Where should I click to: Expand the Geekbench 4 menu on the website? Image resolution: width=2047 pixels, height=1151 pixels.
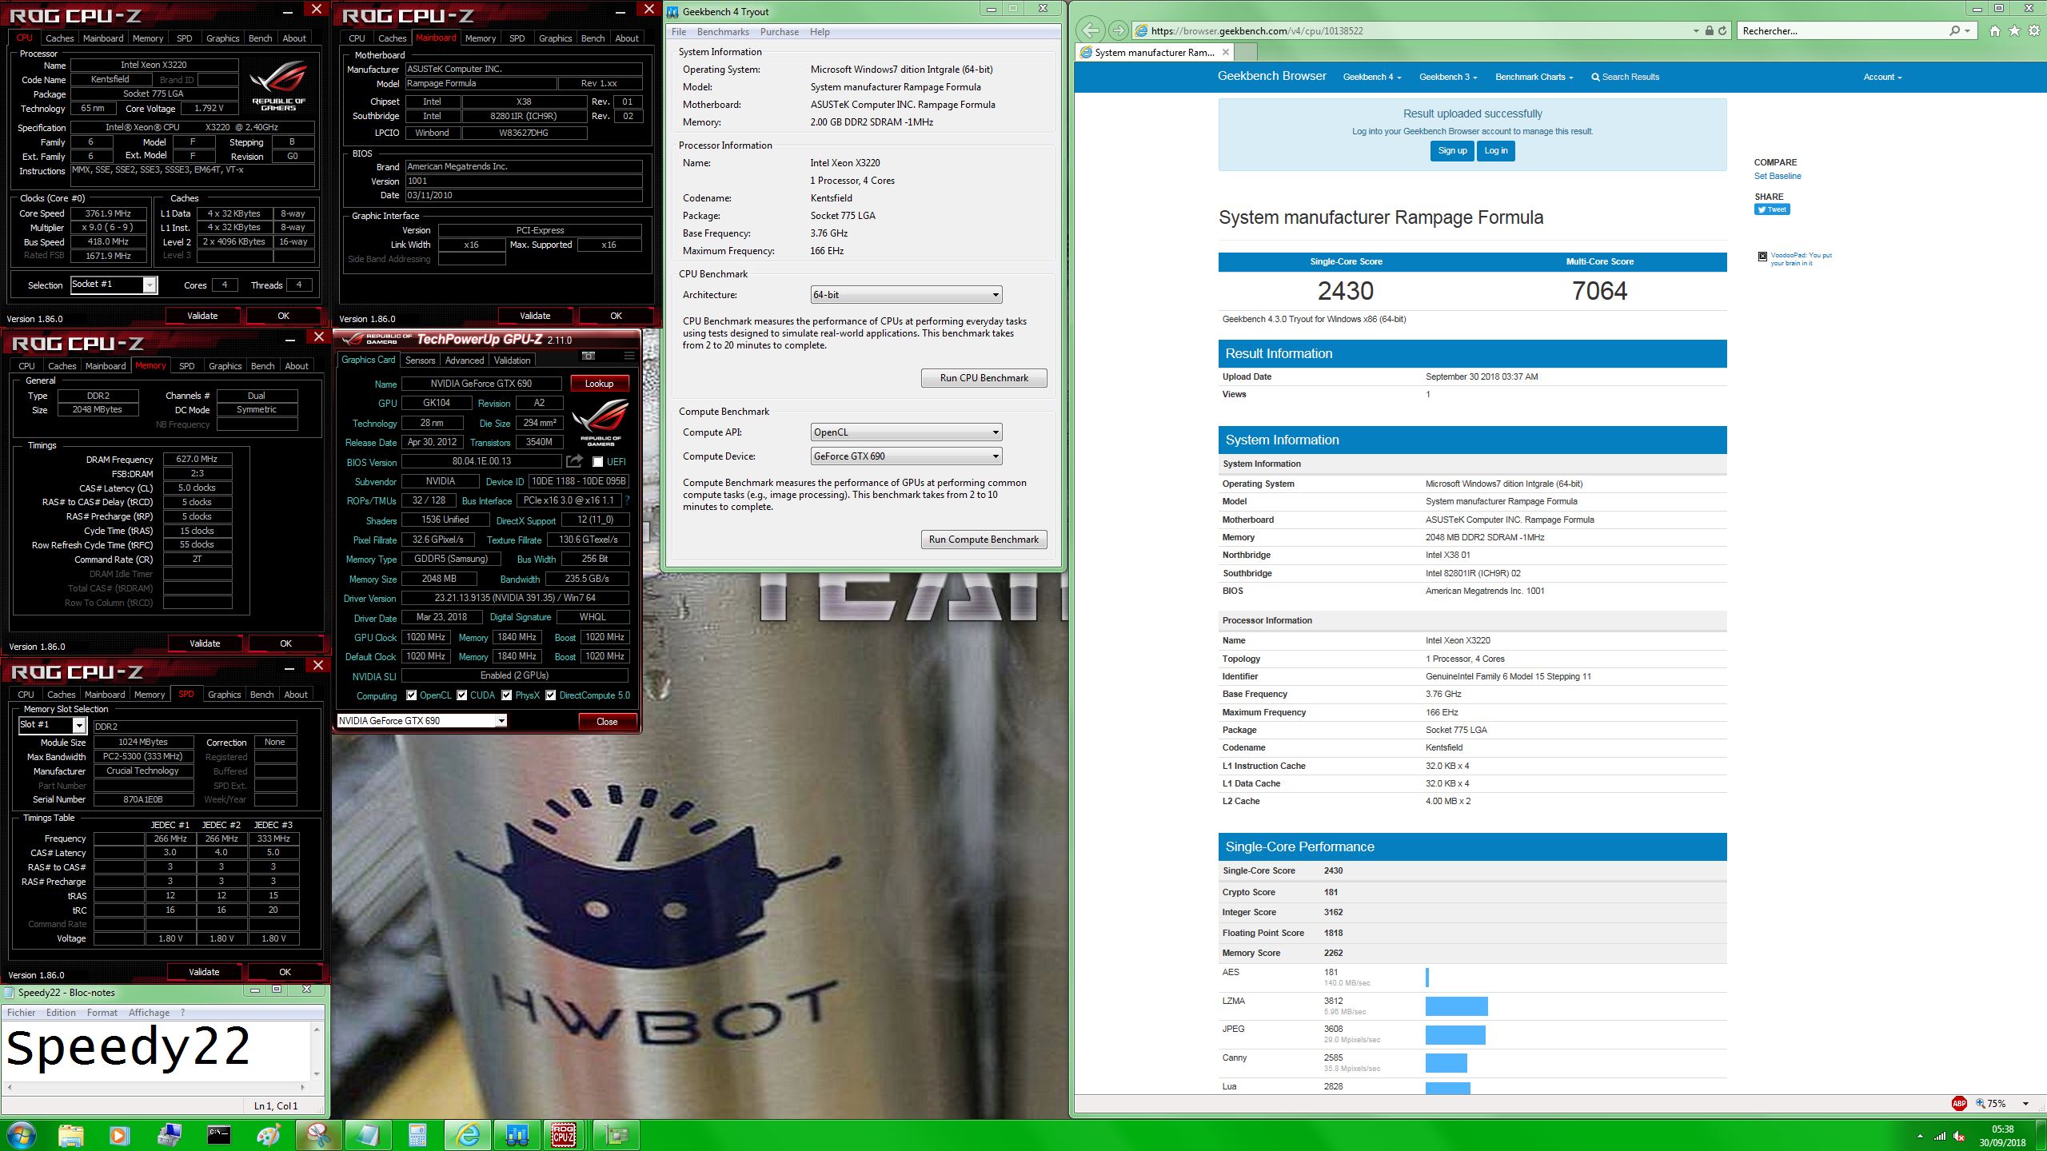[1371, 77]
